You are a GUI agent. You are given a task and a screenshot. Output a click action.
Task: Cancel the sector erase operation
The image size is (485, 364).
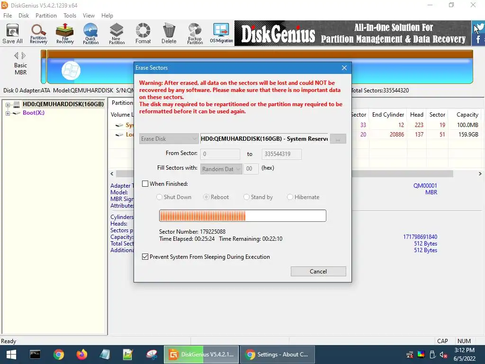(318, 272)
